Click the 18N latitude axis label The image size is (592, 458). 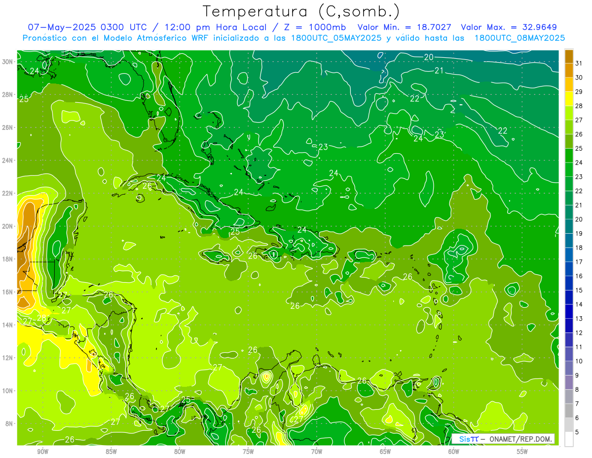(x=8, y=259)
